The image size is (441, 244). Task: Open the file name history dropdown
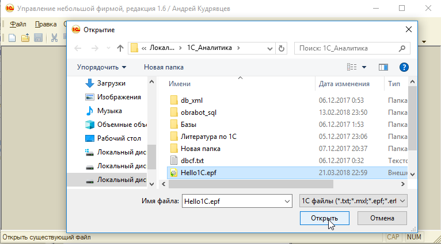click(x=287, y=201)
